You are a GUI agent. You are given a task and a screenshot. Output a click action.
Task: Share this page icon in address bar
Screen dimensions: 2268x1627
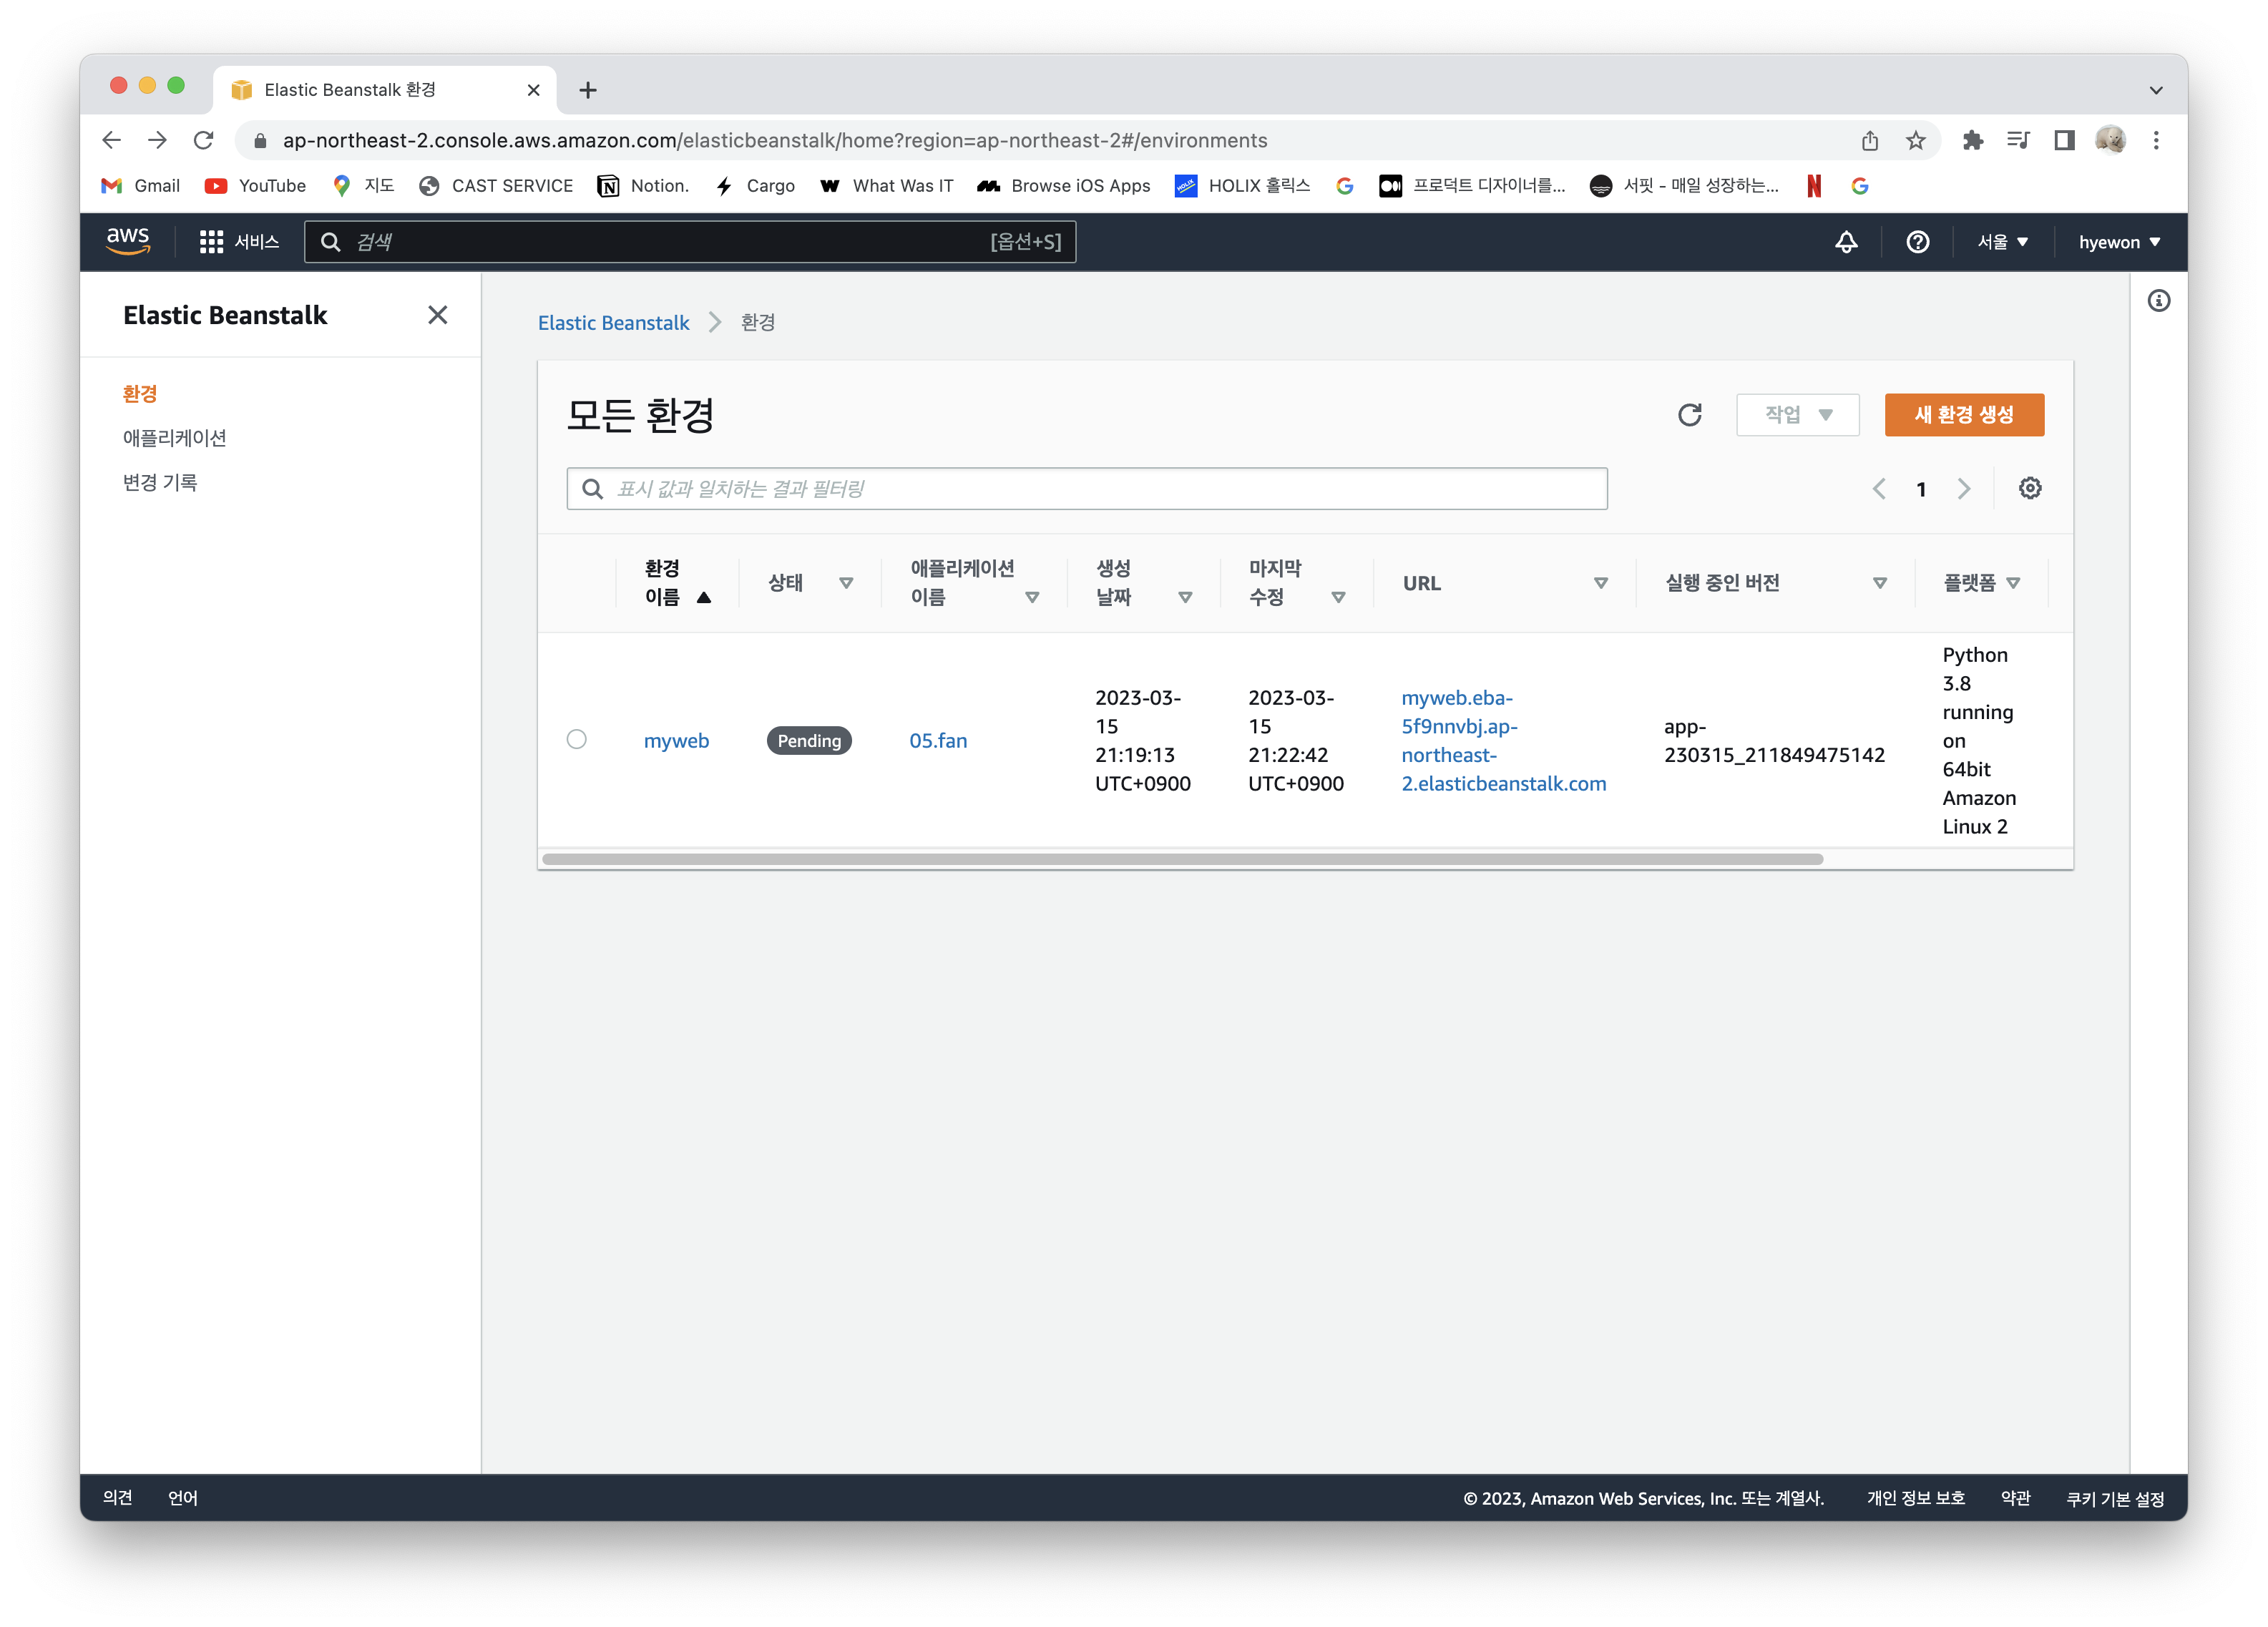click(1869, 141)
